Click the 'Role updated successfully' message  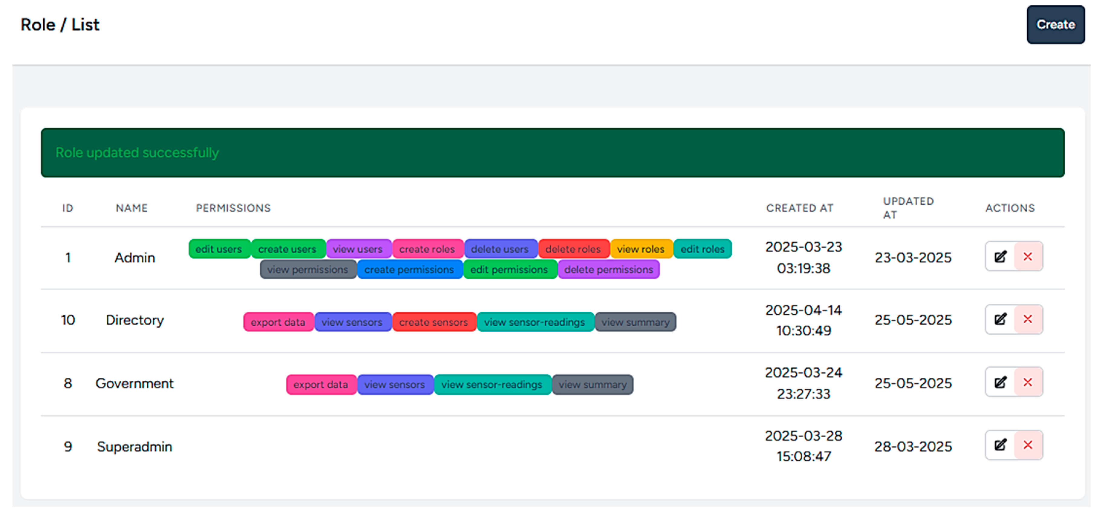tap(137, 153)
